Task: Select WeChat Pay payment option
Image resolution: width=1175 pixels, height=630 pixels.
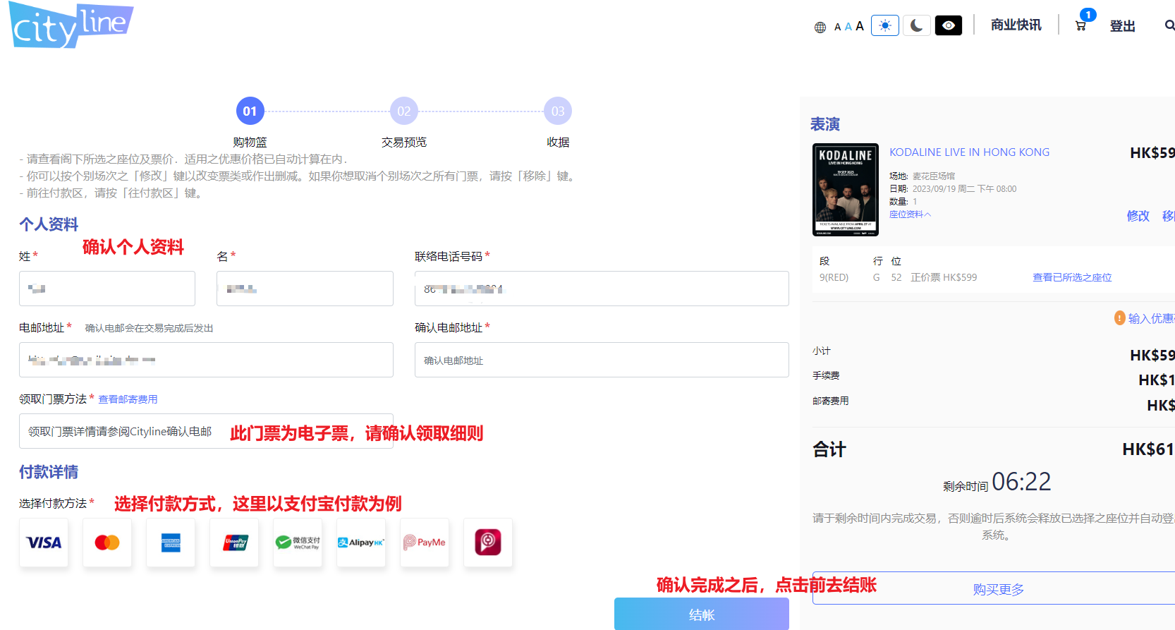Action: [298, 543]
